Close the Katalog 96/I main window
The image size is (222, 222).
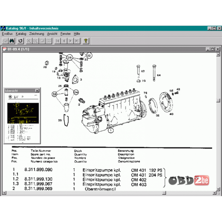coord(219,28)
